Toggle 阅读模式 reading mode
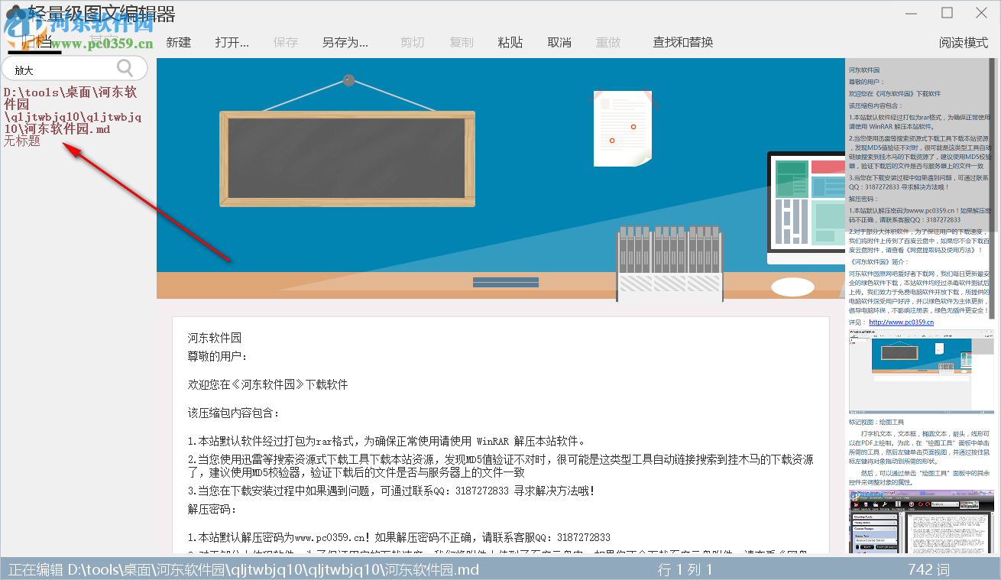The height and width of the screenshot is (580, 1001). pyautogui.click(x=964, y=44)
